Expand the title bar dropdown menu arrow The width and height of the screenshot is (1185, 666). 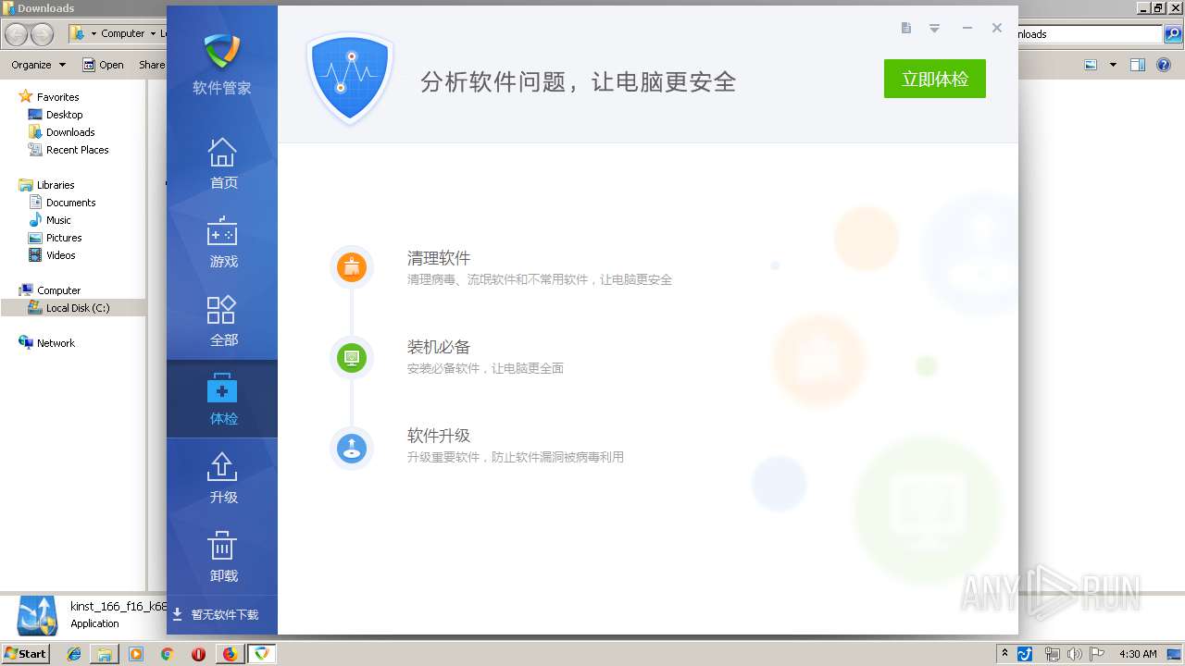[935, 29]
